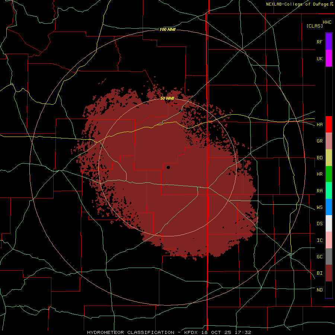Click the RA light-green color swatch
The width and height of the screenshot is (335, 335).
(x=329, y=191)
